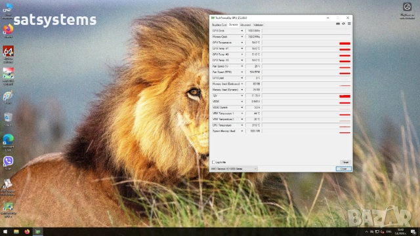The width and height of the screenshot is (420, 236).
Task: Open the This PC desktop icon
Action: 8,10
